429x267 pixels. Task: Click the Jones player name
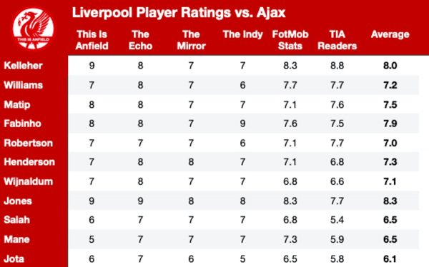click(18, 201)
